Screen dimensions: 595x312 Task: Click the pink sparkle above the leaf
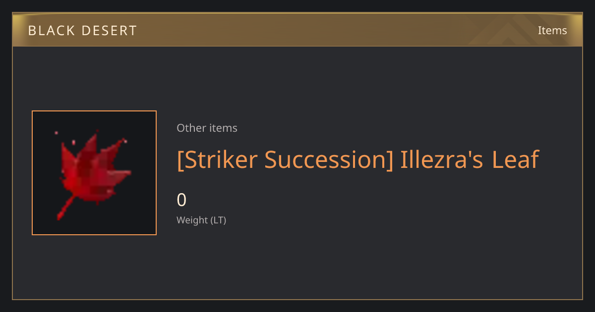coord(56,133)
